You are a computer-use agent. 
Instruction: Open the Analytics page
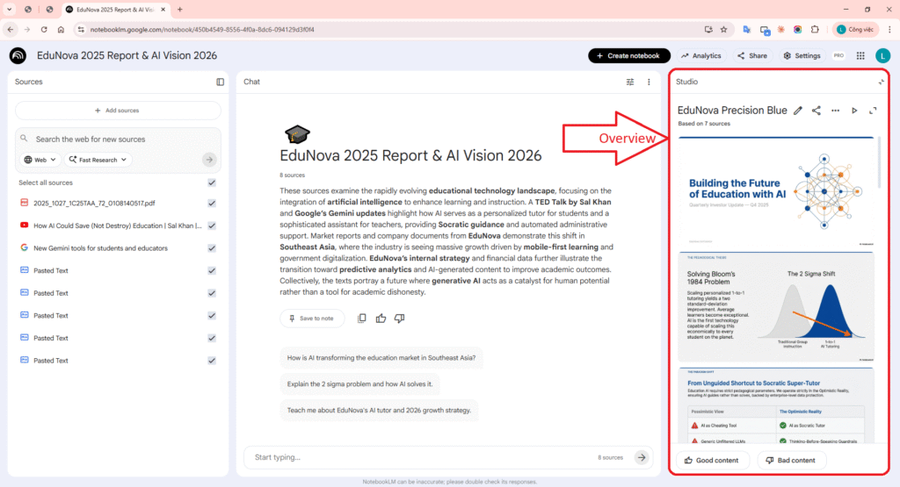point(700,55)
